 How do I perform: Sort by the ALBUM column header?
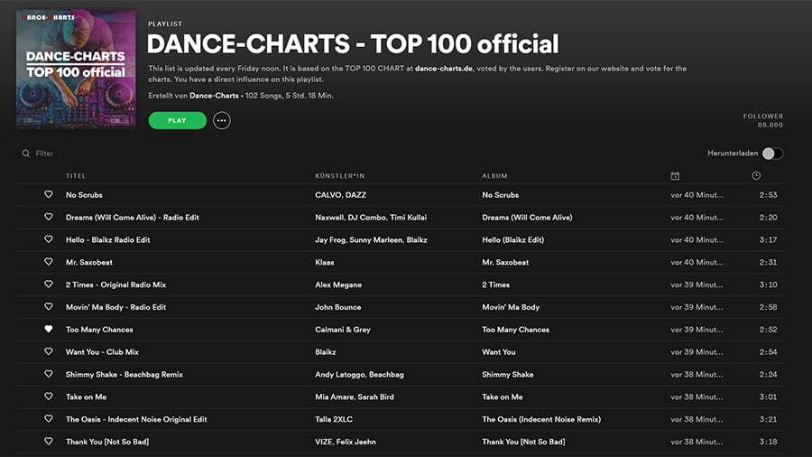(494, 176)
